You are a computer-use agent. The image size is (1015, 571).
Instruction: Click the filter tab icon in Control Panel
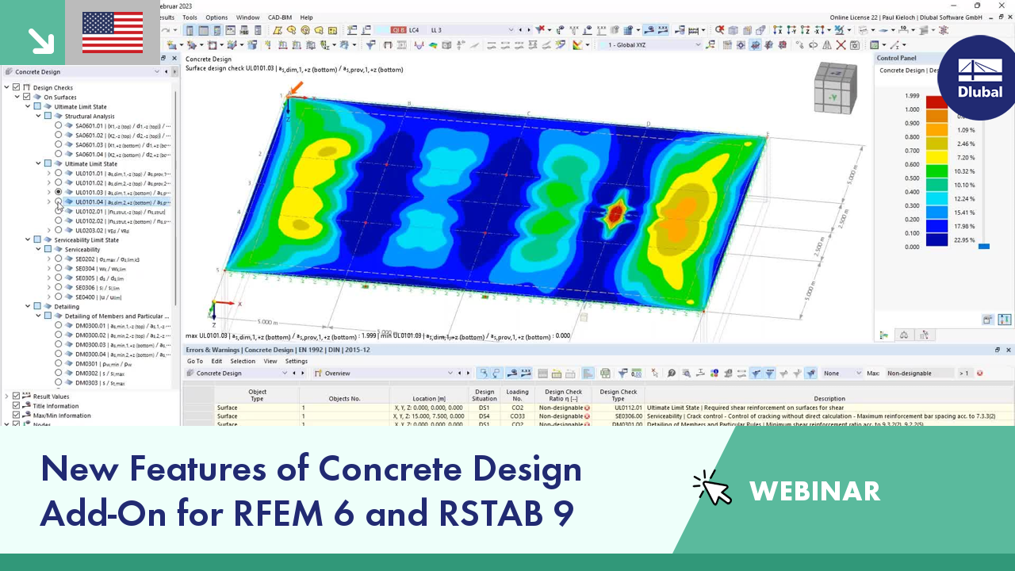coord(924,335)
